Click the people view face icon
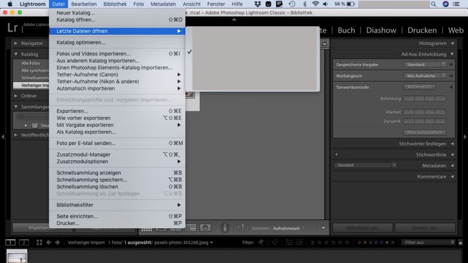 (206, 228)
